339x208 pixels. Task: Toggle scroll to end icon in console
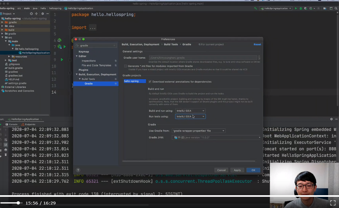6,145
